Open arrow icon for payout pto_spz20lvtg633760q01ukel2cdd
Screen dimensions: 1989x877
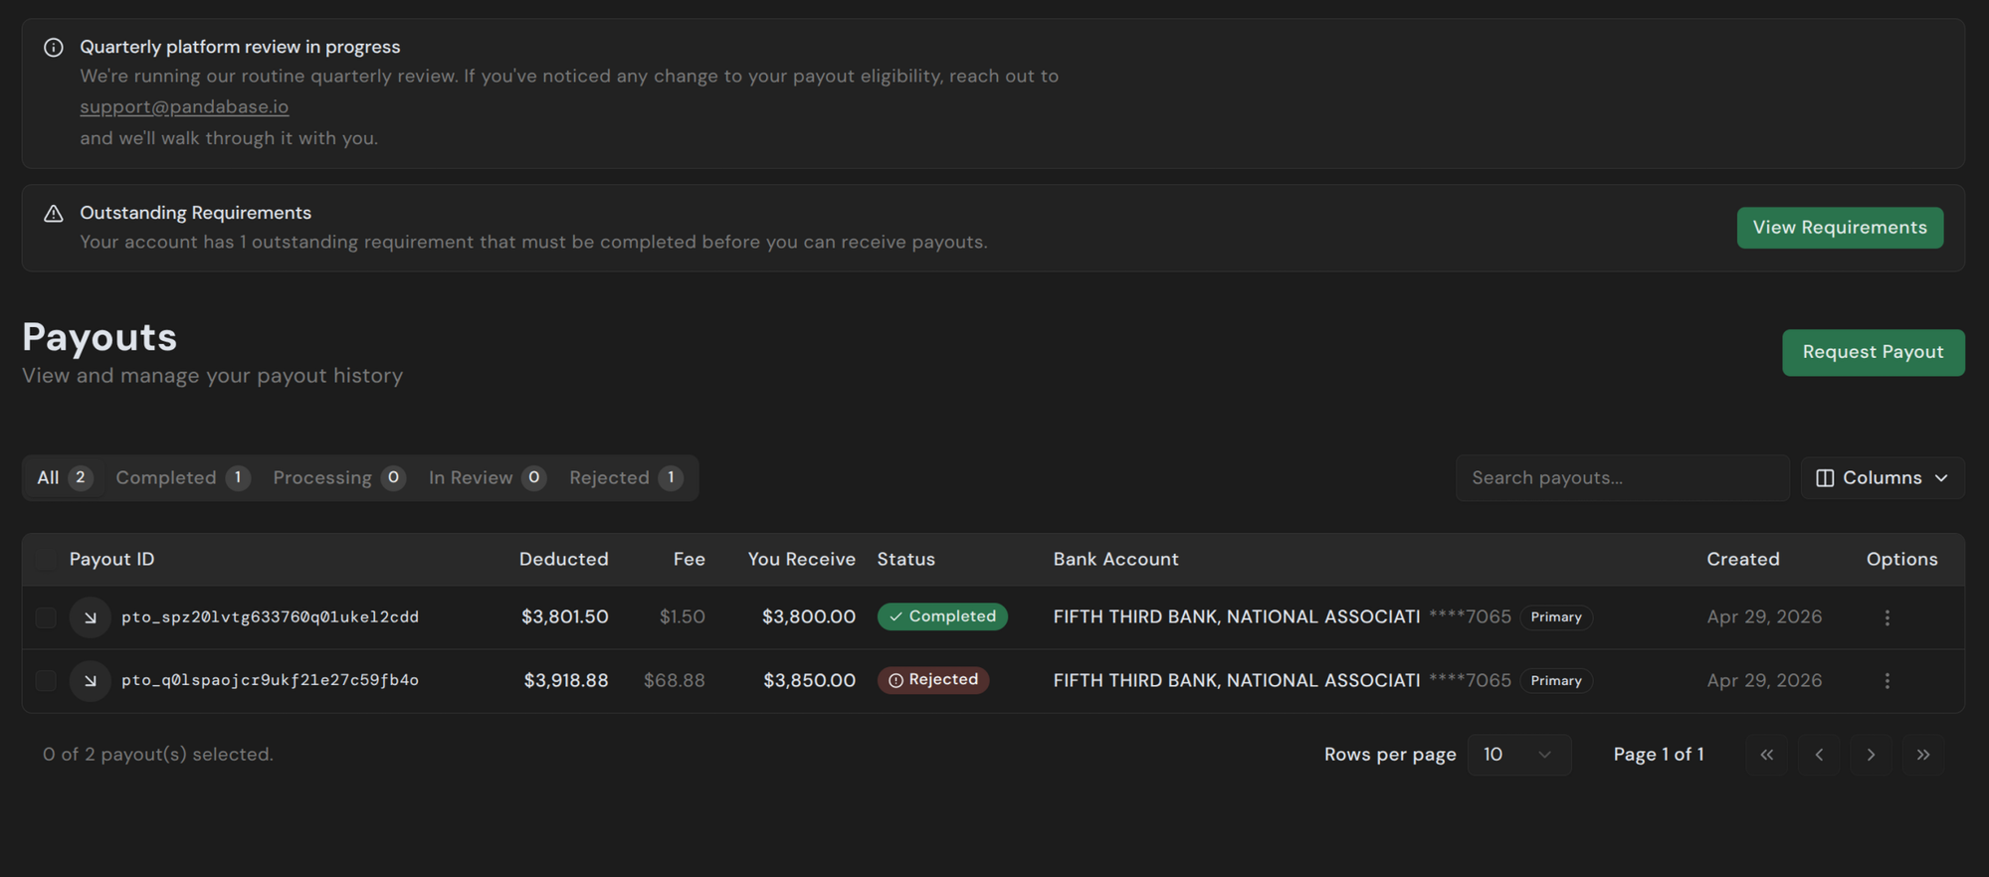point(90,617)
